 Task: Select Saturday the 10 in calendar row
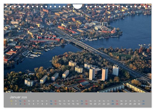(x=51, y=104)
